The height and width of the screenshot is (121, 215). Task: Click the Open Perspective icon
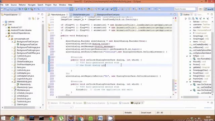(x=201, y=9)
